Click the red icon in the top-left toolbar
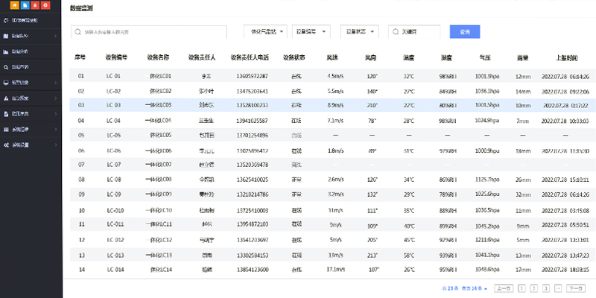This screenshot has width=596, height=298. [36, 6]
